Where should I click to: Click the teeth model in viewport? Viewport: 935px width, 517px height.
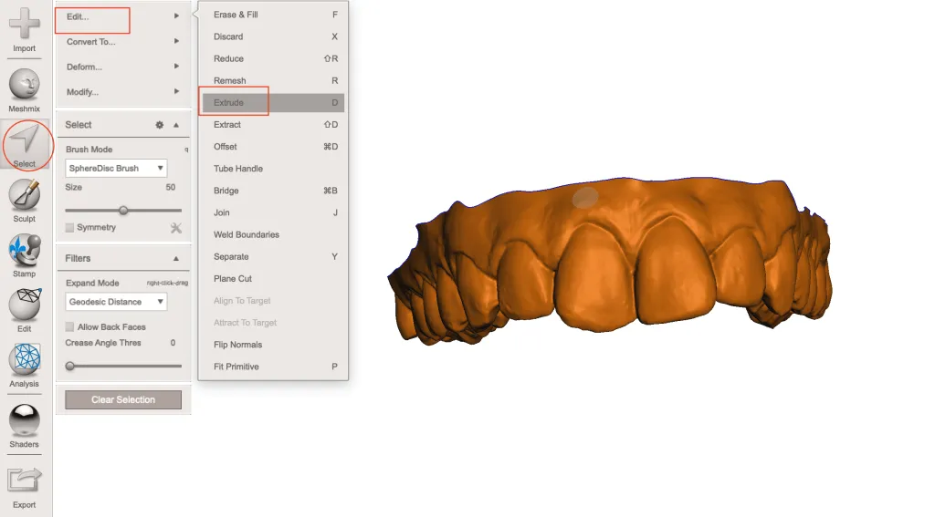[x=610, y=262]
